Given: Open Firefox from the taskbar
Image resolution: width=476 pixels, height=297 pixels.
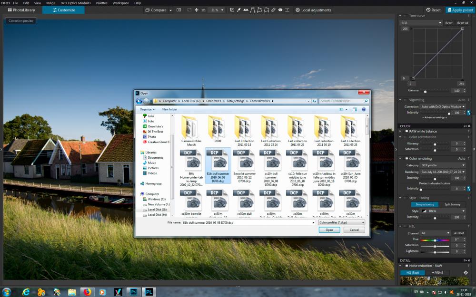Looking at the screenshot, I should [x=88, y=292].
